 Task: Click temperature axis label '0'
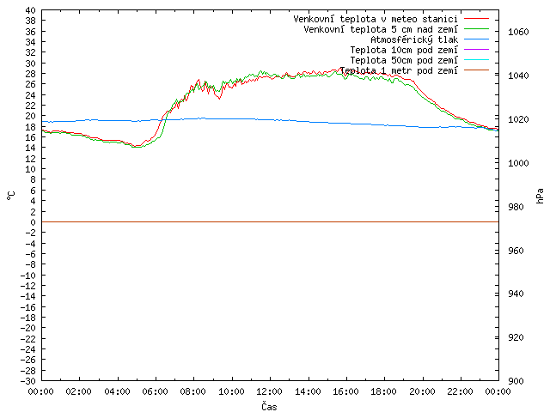[33, 222]
